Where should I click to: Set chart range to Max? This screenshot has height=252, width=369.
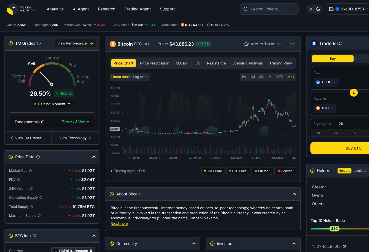[291, 77]
